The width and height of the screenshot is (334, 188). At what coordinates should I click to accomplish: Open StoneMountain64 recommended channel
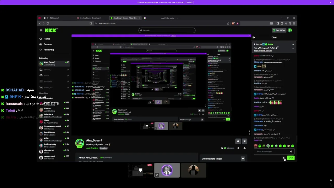54,127
